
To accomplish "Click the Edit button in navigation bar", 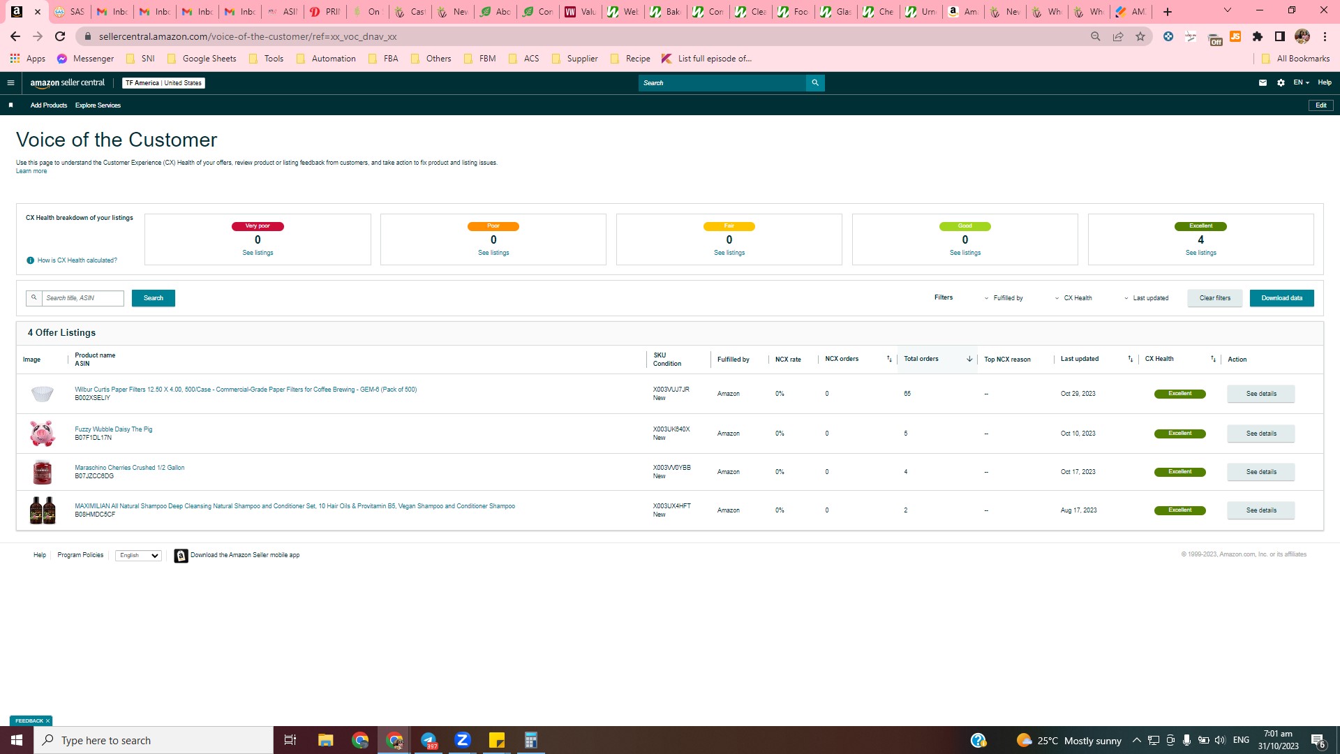I will [x=1321, y=105].
